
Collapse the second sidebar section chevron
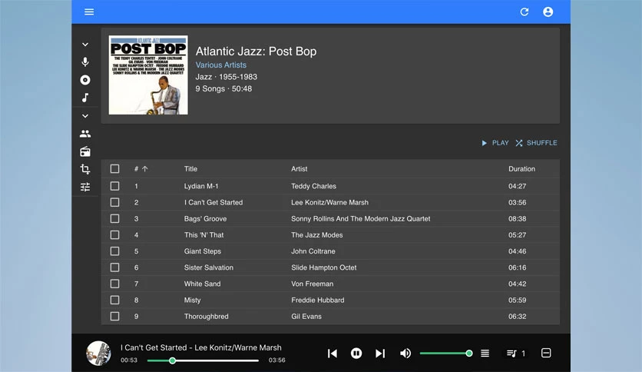coord(85,116)
